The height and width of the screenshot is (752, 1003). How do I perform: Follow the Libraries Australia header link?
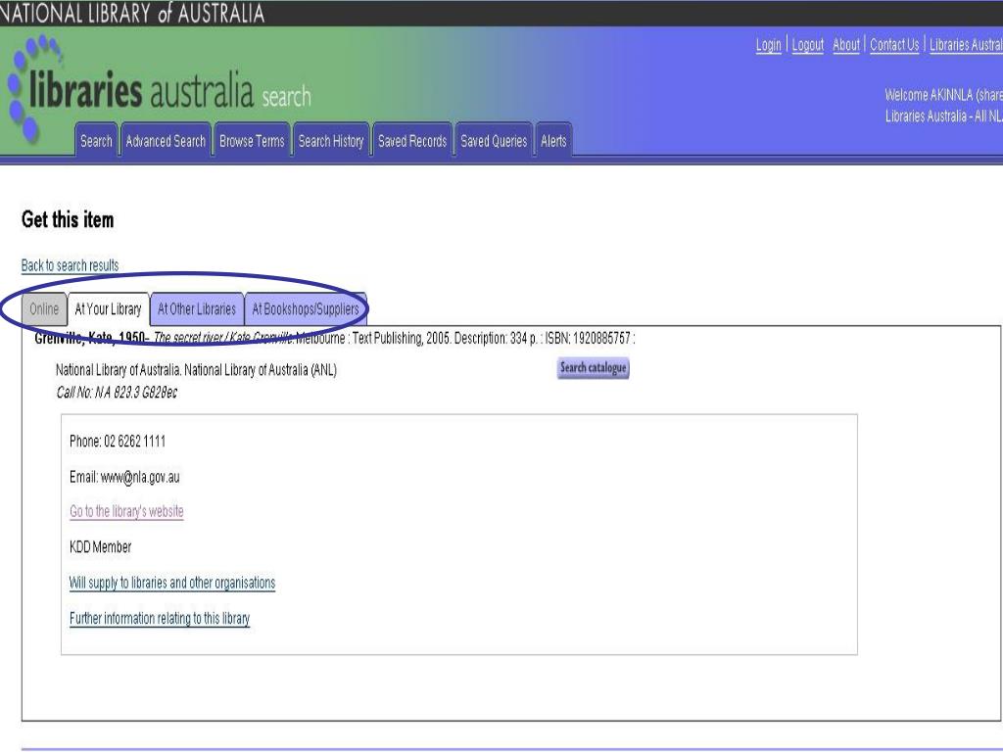[966, 45]
